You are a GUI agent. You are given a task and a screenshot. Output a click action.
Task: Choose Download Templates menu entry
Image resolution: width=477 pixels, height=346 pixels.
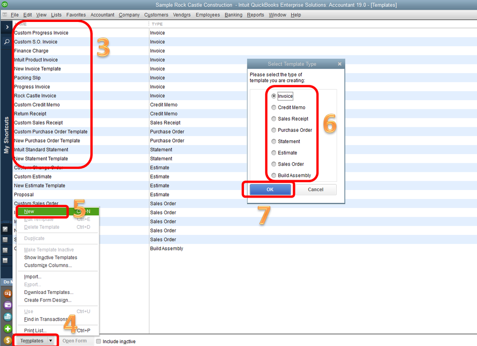point(57,292)
